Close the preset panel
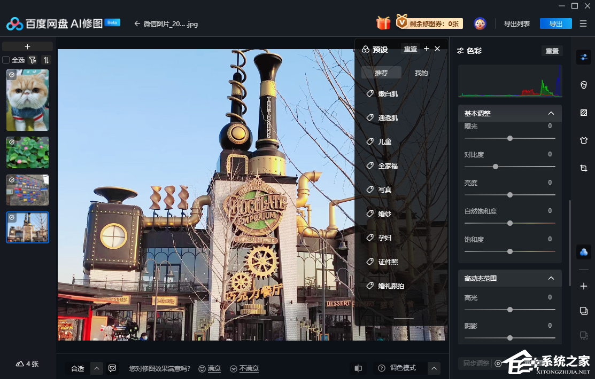 point(437,49)
